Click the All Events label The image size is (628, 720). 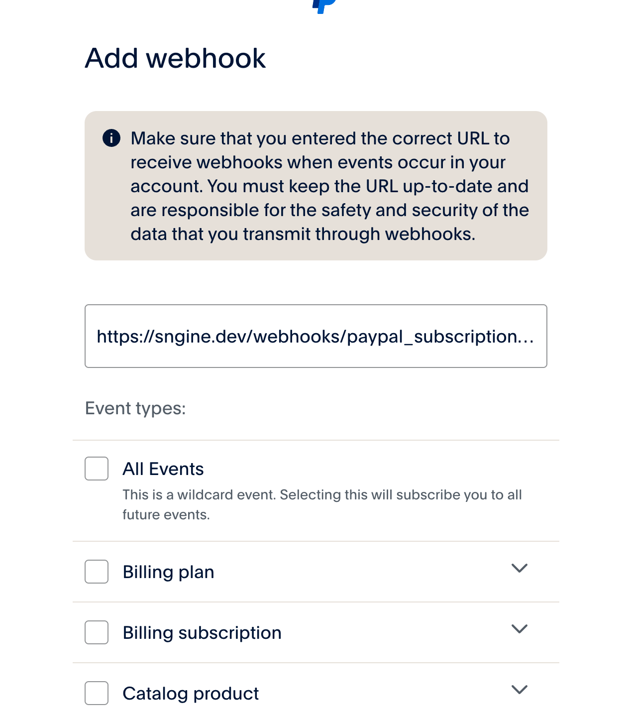[163, 469]
